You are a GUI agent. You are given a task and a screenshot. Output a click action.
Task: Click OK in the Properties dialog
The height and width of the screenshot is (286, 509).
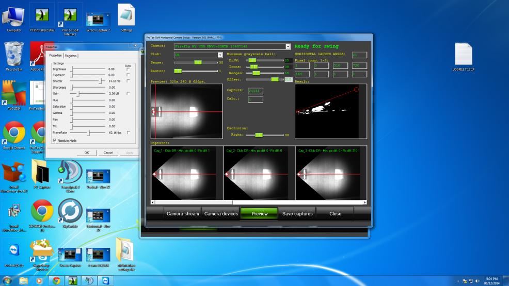87,153
